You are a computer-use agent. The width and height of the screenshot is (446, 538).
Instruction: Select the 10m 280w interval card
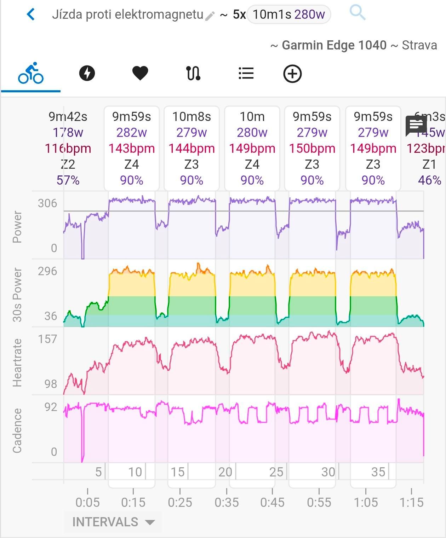pyautogui.click(x=252, y=148)
